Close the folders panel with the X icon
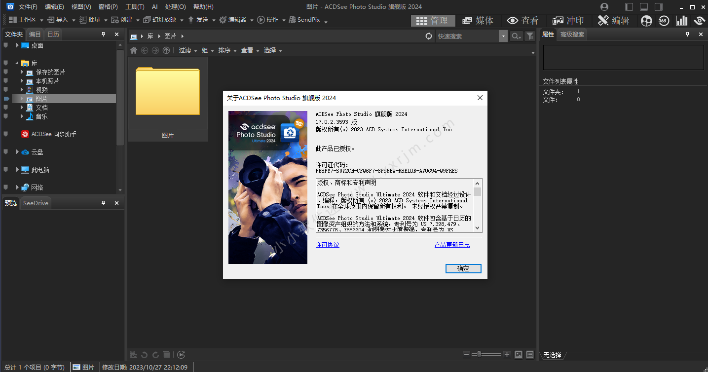Screen dimensions: 708x372 pyautogui.click(x=116, y=35)
